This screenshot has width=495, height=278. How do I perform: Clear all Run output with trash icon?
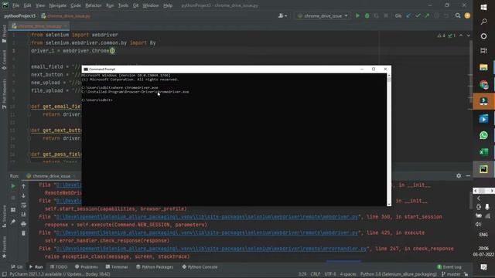[x=23, y=233]
